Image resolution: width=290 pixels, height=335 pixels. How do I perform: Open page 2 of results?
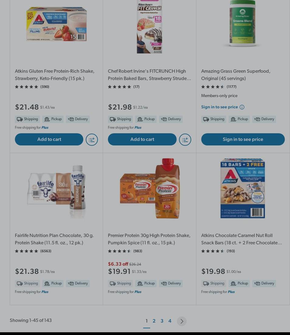pos(154,321)
